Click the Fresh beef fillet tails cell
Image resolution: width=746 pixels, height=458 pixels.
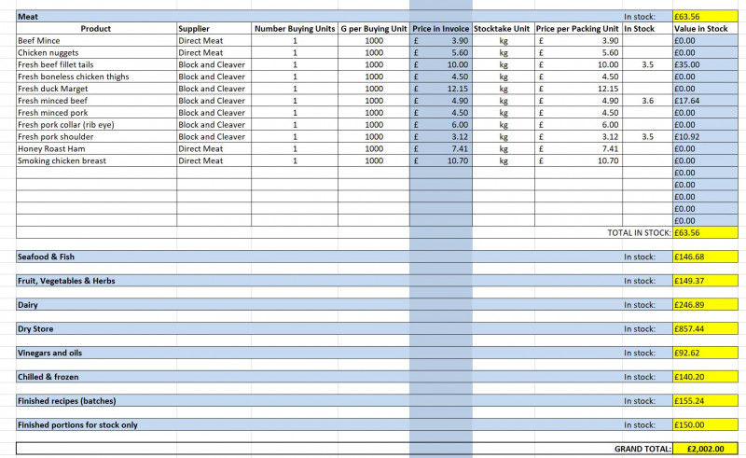coord(96,64)
